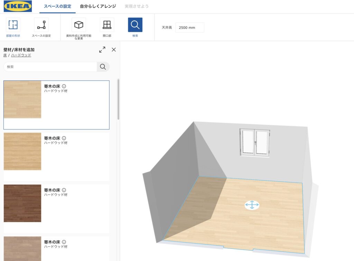Click ハードウッド材 under the dark brown floor item

56,195
